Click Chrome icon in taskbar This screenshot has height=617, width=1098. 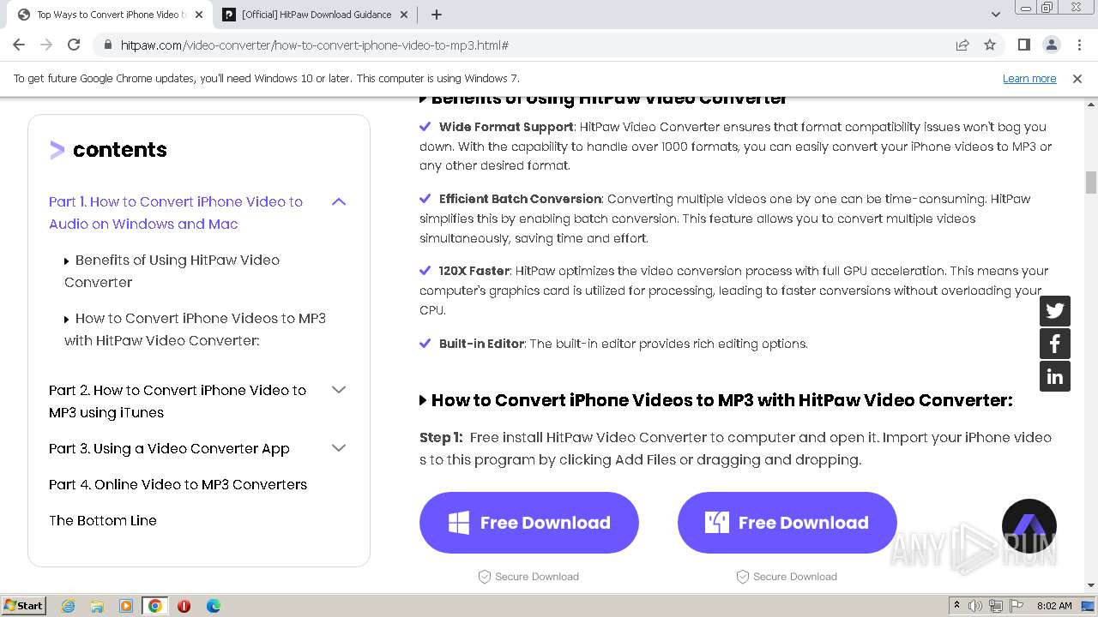coord(155,606)
